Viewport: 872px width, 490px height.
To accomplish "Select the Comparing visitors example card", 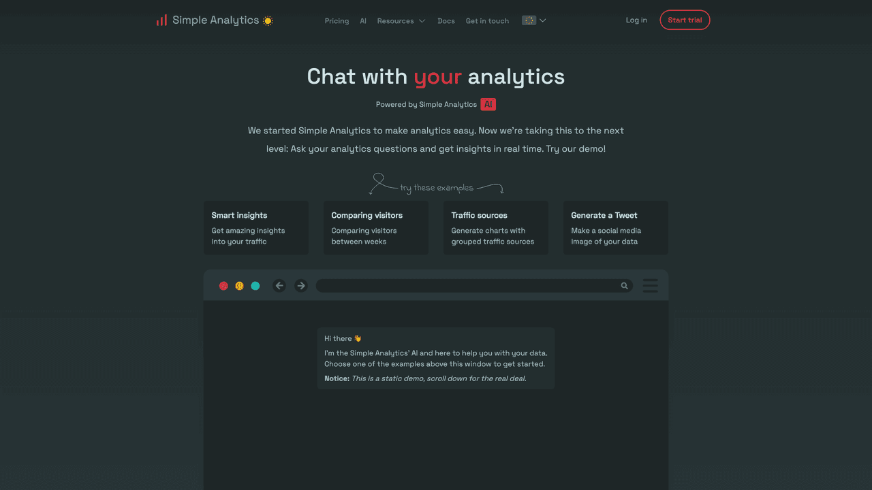I will point(376,228).
